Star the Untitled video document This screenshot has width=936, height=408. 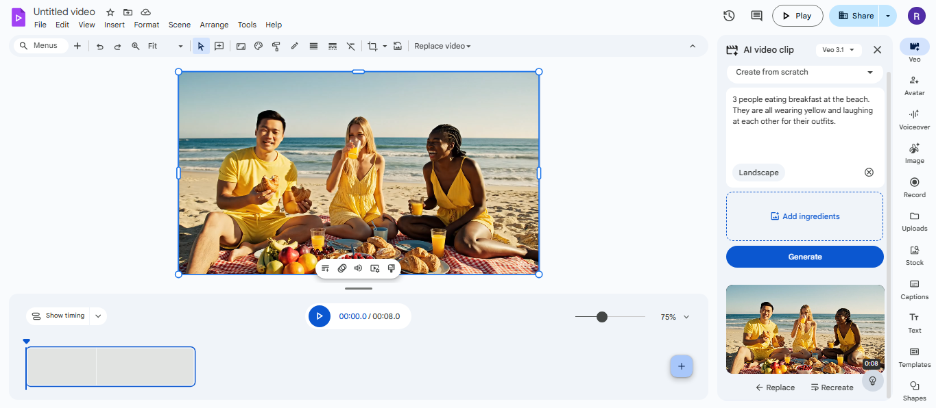pyautogui.click(x=110, y=12)
